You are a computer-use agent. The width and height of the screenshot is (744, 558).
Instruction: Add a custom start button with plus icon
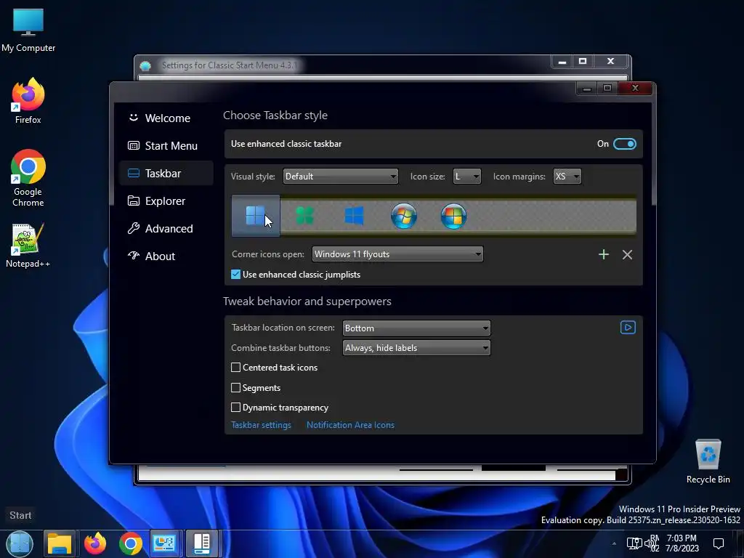[604, 254]
